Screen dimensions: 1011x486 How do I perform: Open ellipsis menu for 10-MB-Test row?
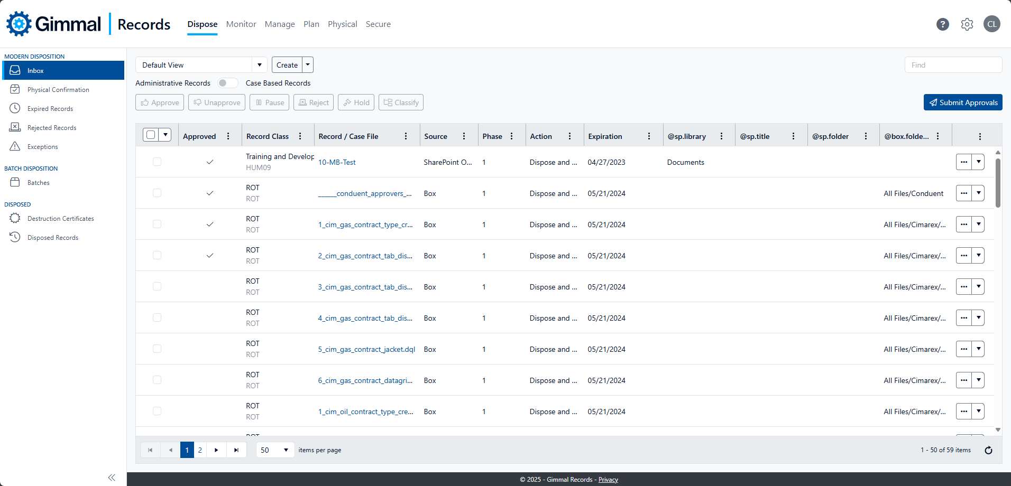963,162
